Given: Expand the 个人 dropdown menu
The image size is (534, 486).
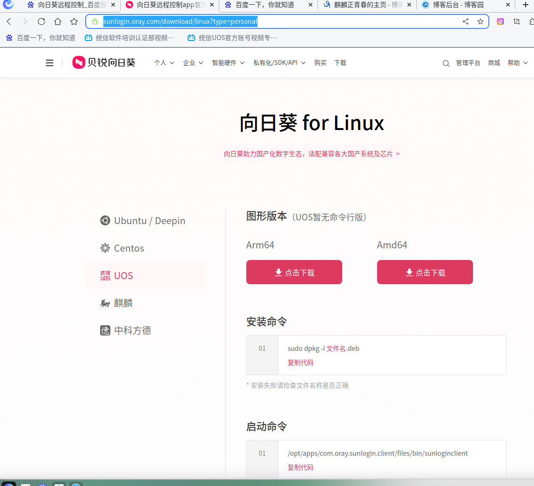Looking at the screenshot, I should pyautogui.click(x=164, y=63).
